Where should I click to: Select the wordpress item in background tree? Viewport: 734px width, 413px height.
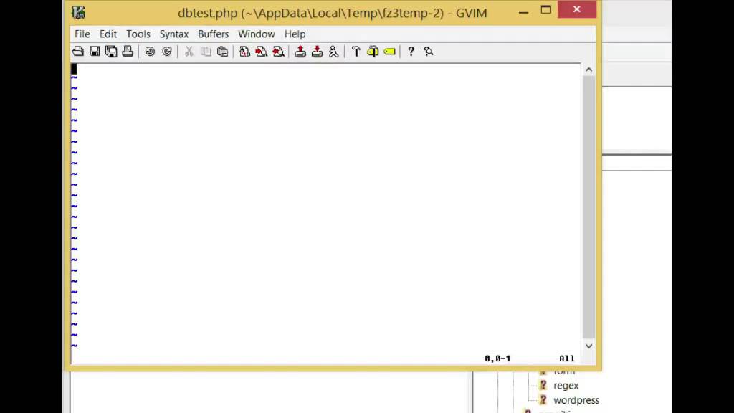pos(576,400)
